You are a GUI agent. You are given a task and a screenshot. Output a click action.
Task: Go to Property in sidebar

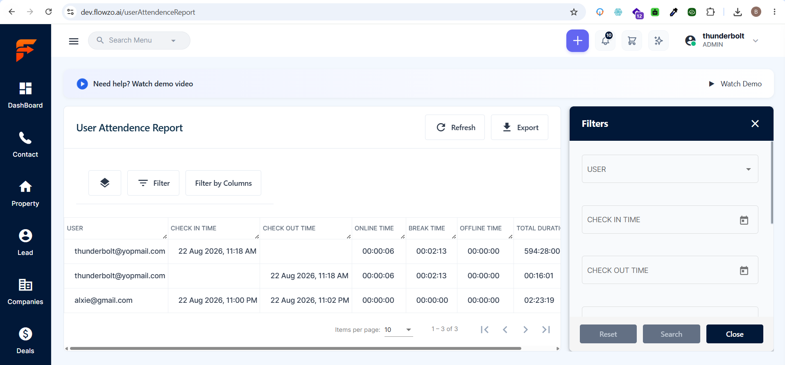25,194
